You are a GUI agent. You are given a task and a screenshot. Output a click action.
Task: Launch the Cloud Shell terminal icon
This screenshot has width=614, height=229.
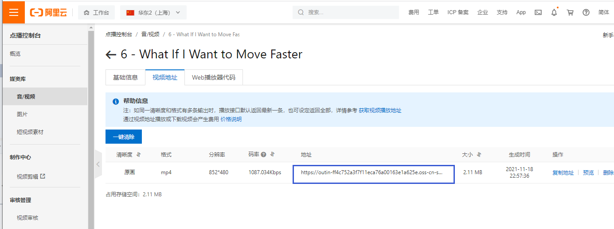pyautogui.click(x=538, y=12)
